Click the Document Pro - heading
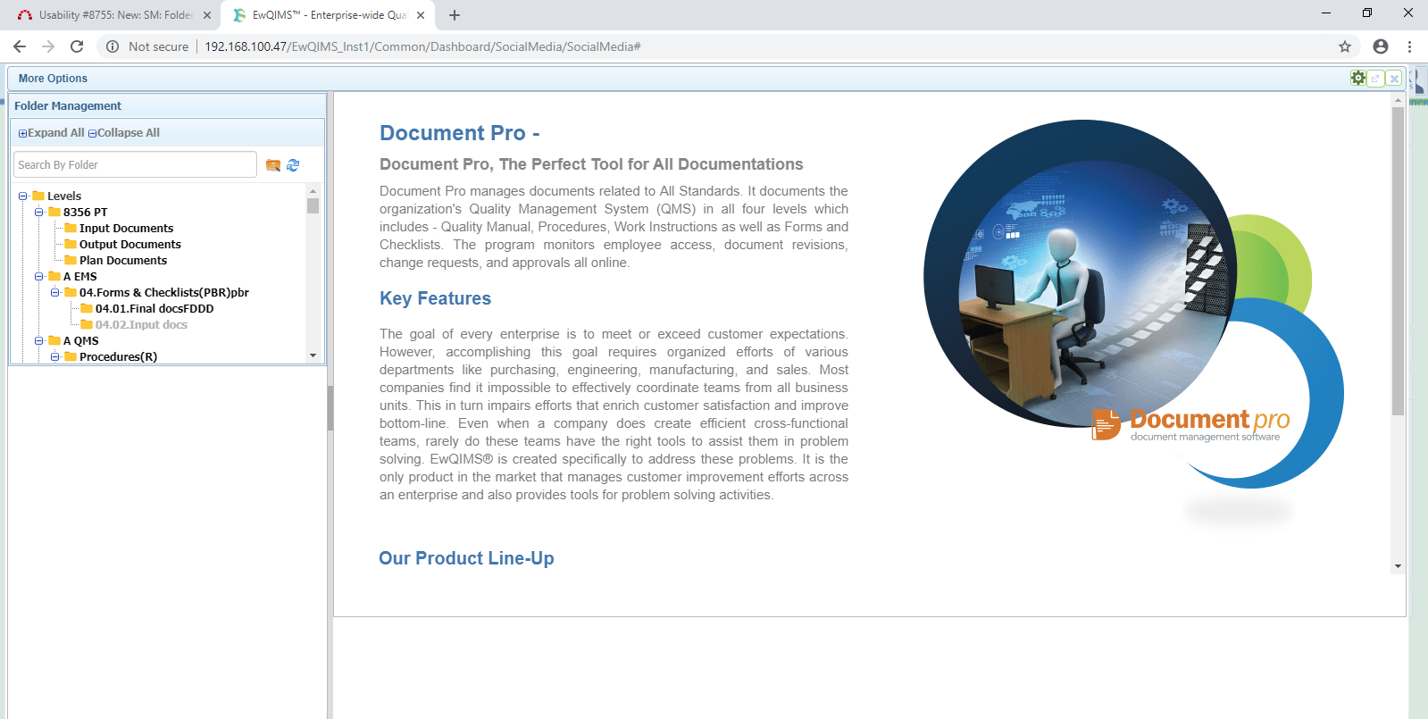Viewport: 1428px width, 719px height. pyautogui.click(x=459, y=133)
